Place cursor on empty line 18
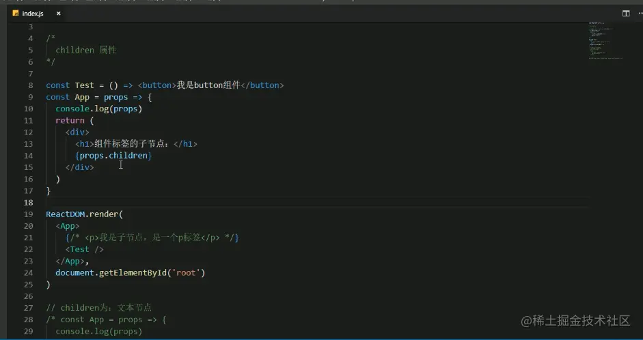Viewport: 643px width, 340px height. 316,202
